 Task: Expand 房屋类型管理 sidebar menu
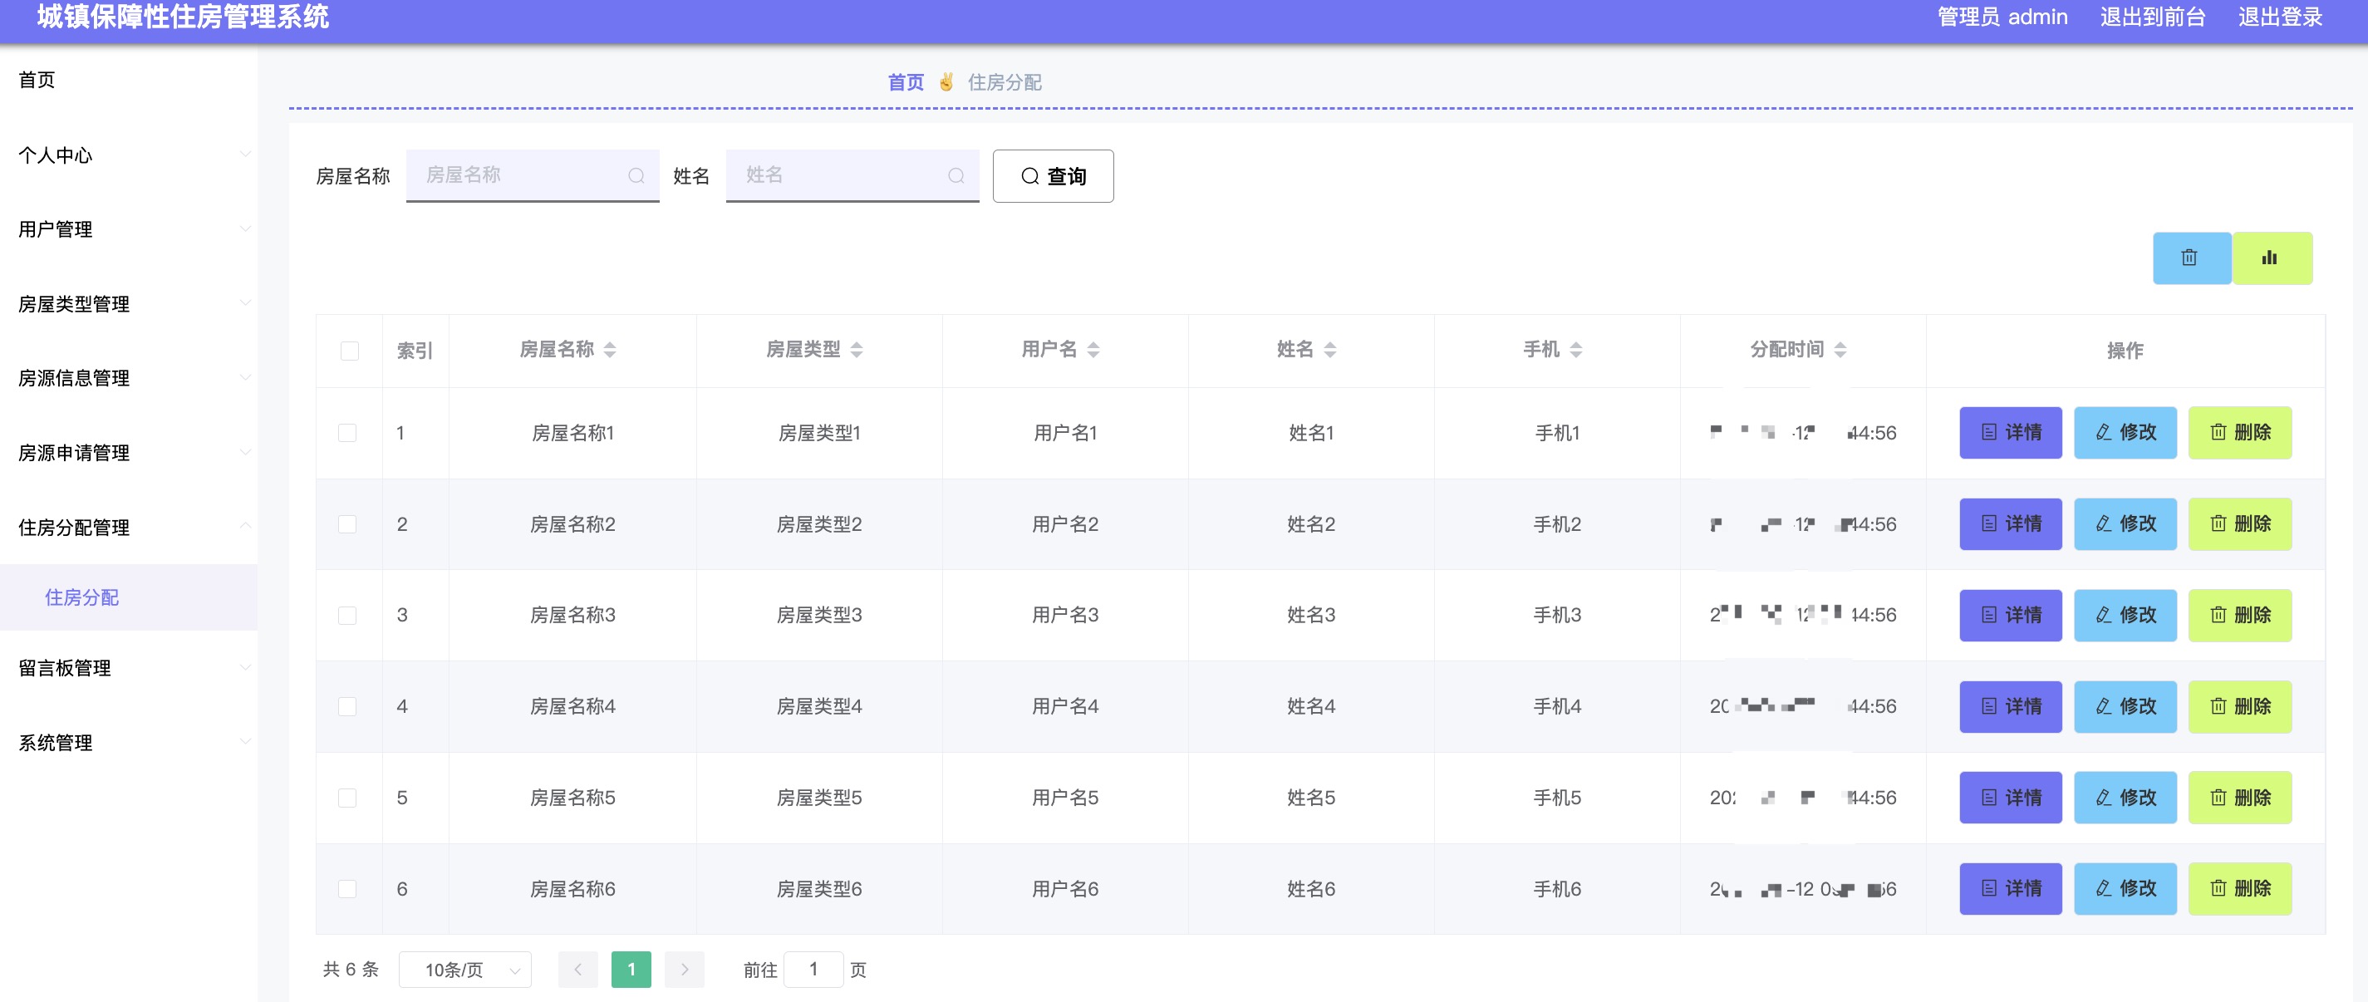point(129,303)
